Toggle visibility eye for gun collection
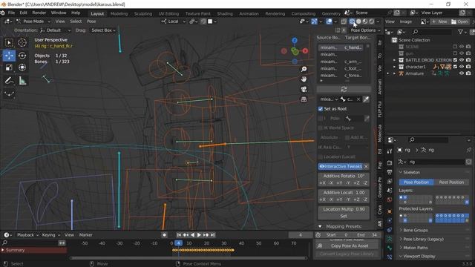Viewport: 475px width, 267px height. 462,53
